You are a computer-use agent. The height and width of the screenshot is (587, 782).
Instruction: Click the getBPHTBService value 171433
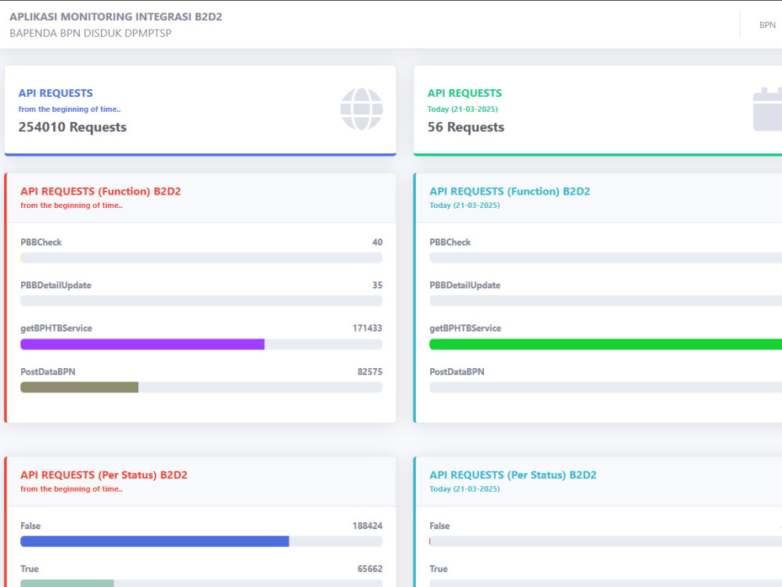(367, 328)
